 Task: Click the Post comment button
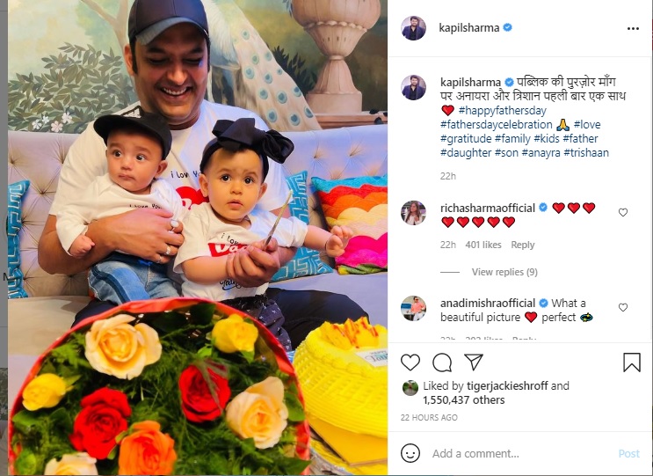[x=629, y=453]
